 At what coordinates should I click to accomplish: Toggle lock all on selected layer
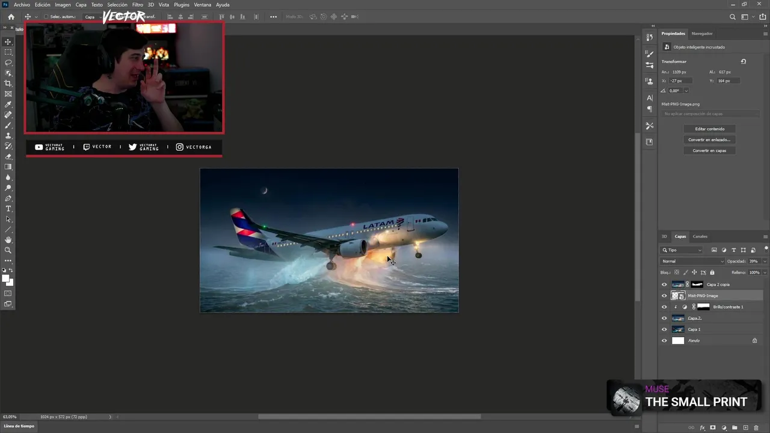coord(712,272)
